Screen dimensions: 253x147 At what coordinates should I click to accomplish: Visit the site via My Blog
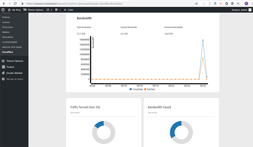(14, 10)
